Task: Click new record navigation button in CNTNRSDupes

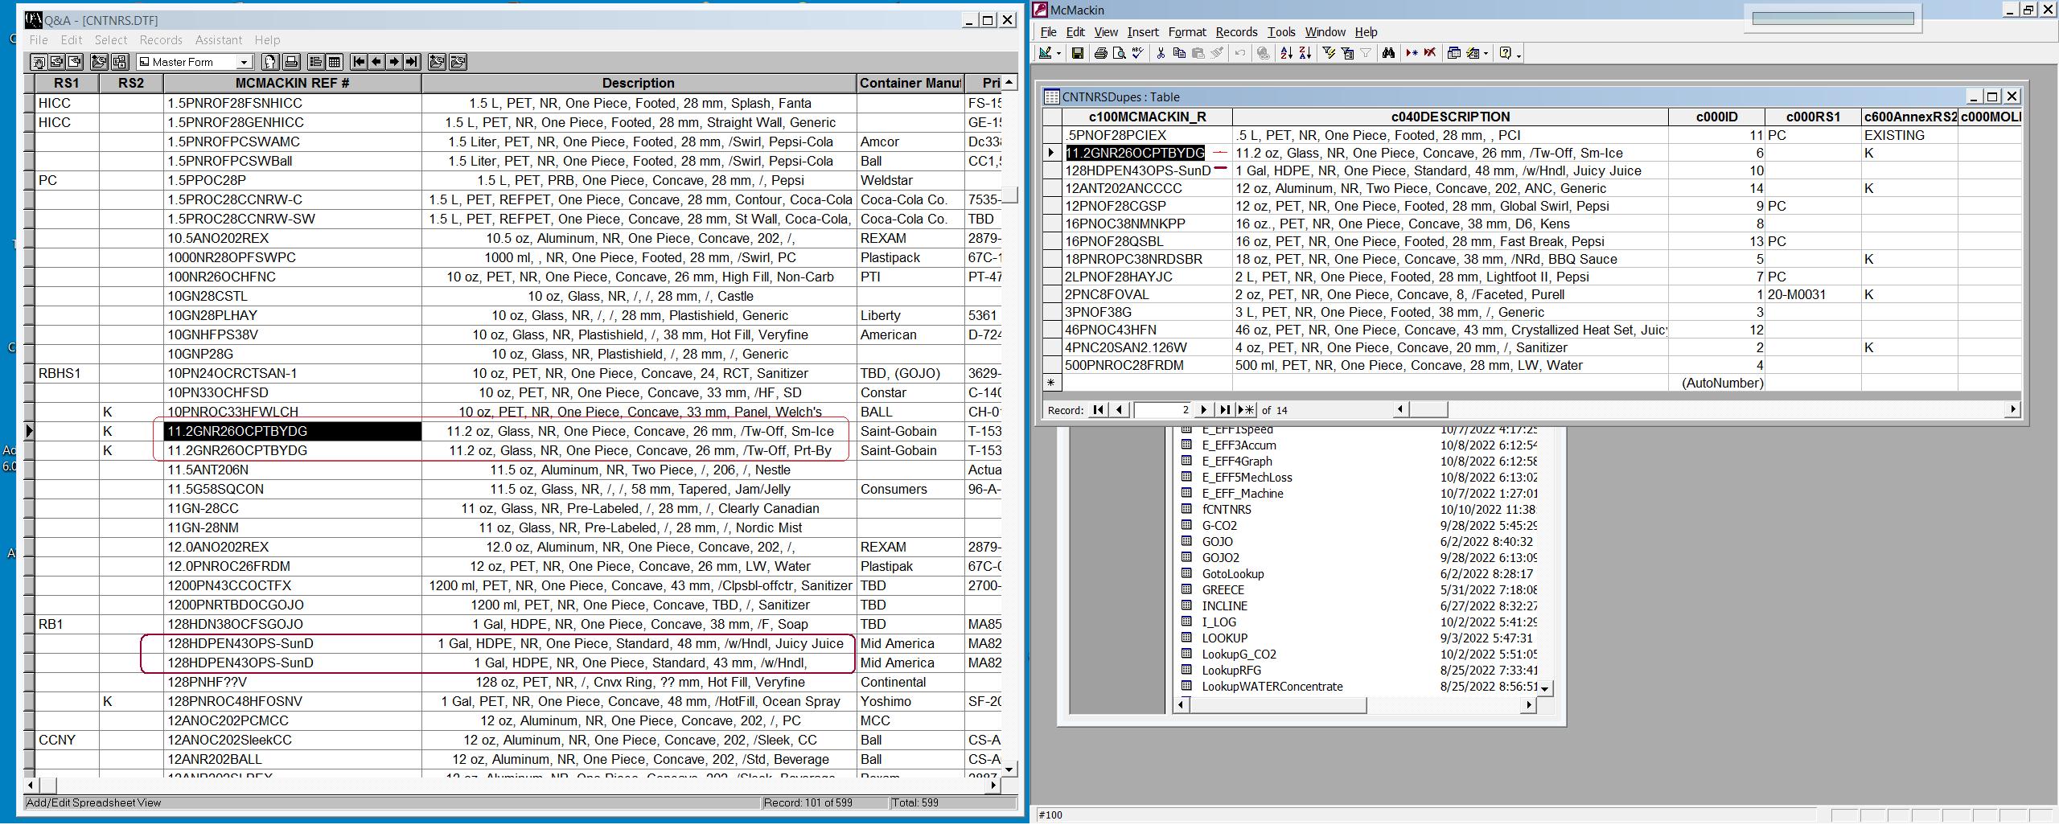Action: point(1246,410)
